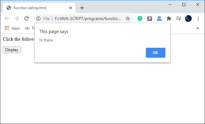Open a new tab with plus button

[82, 8]
